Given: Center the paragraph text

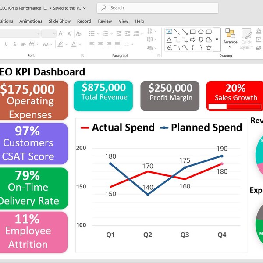Looking at the screenshot, I should (x=100, y=44).
